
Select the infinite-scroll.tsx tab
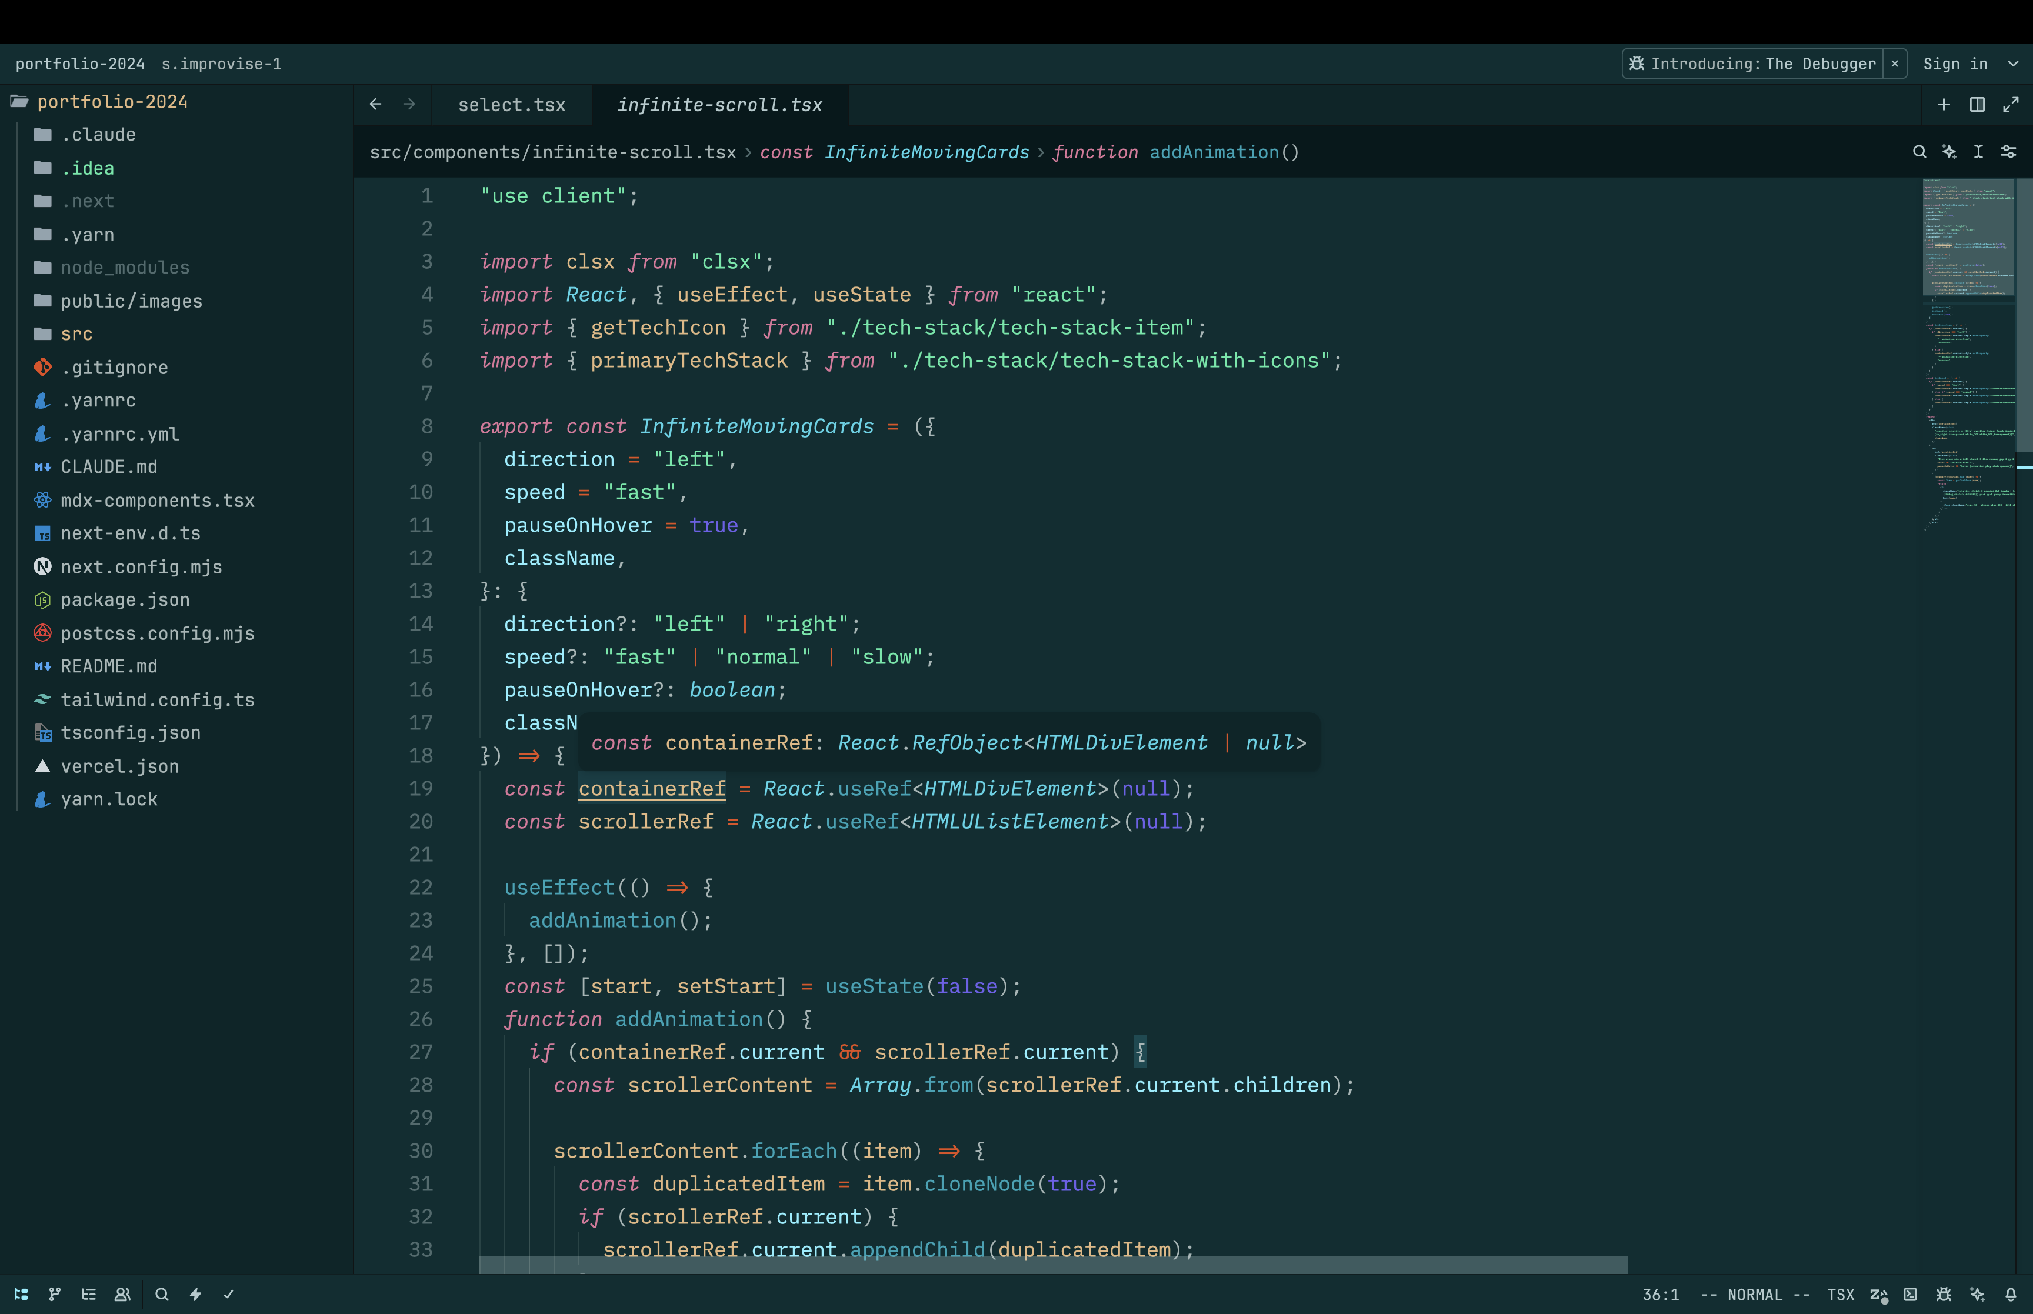tap(719, 105)
